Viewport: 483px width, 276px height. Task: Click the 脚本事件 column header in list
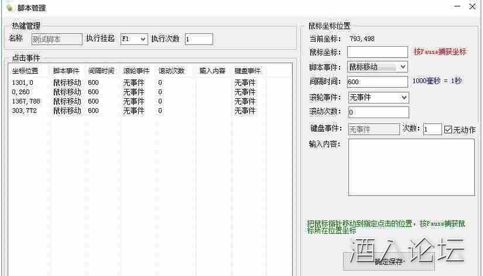[x=66, y=71]
